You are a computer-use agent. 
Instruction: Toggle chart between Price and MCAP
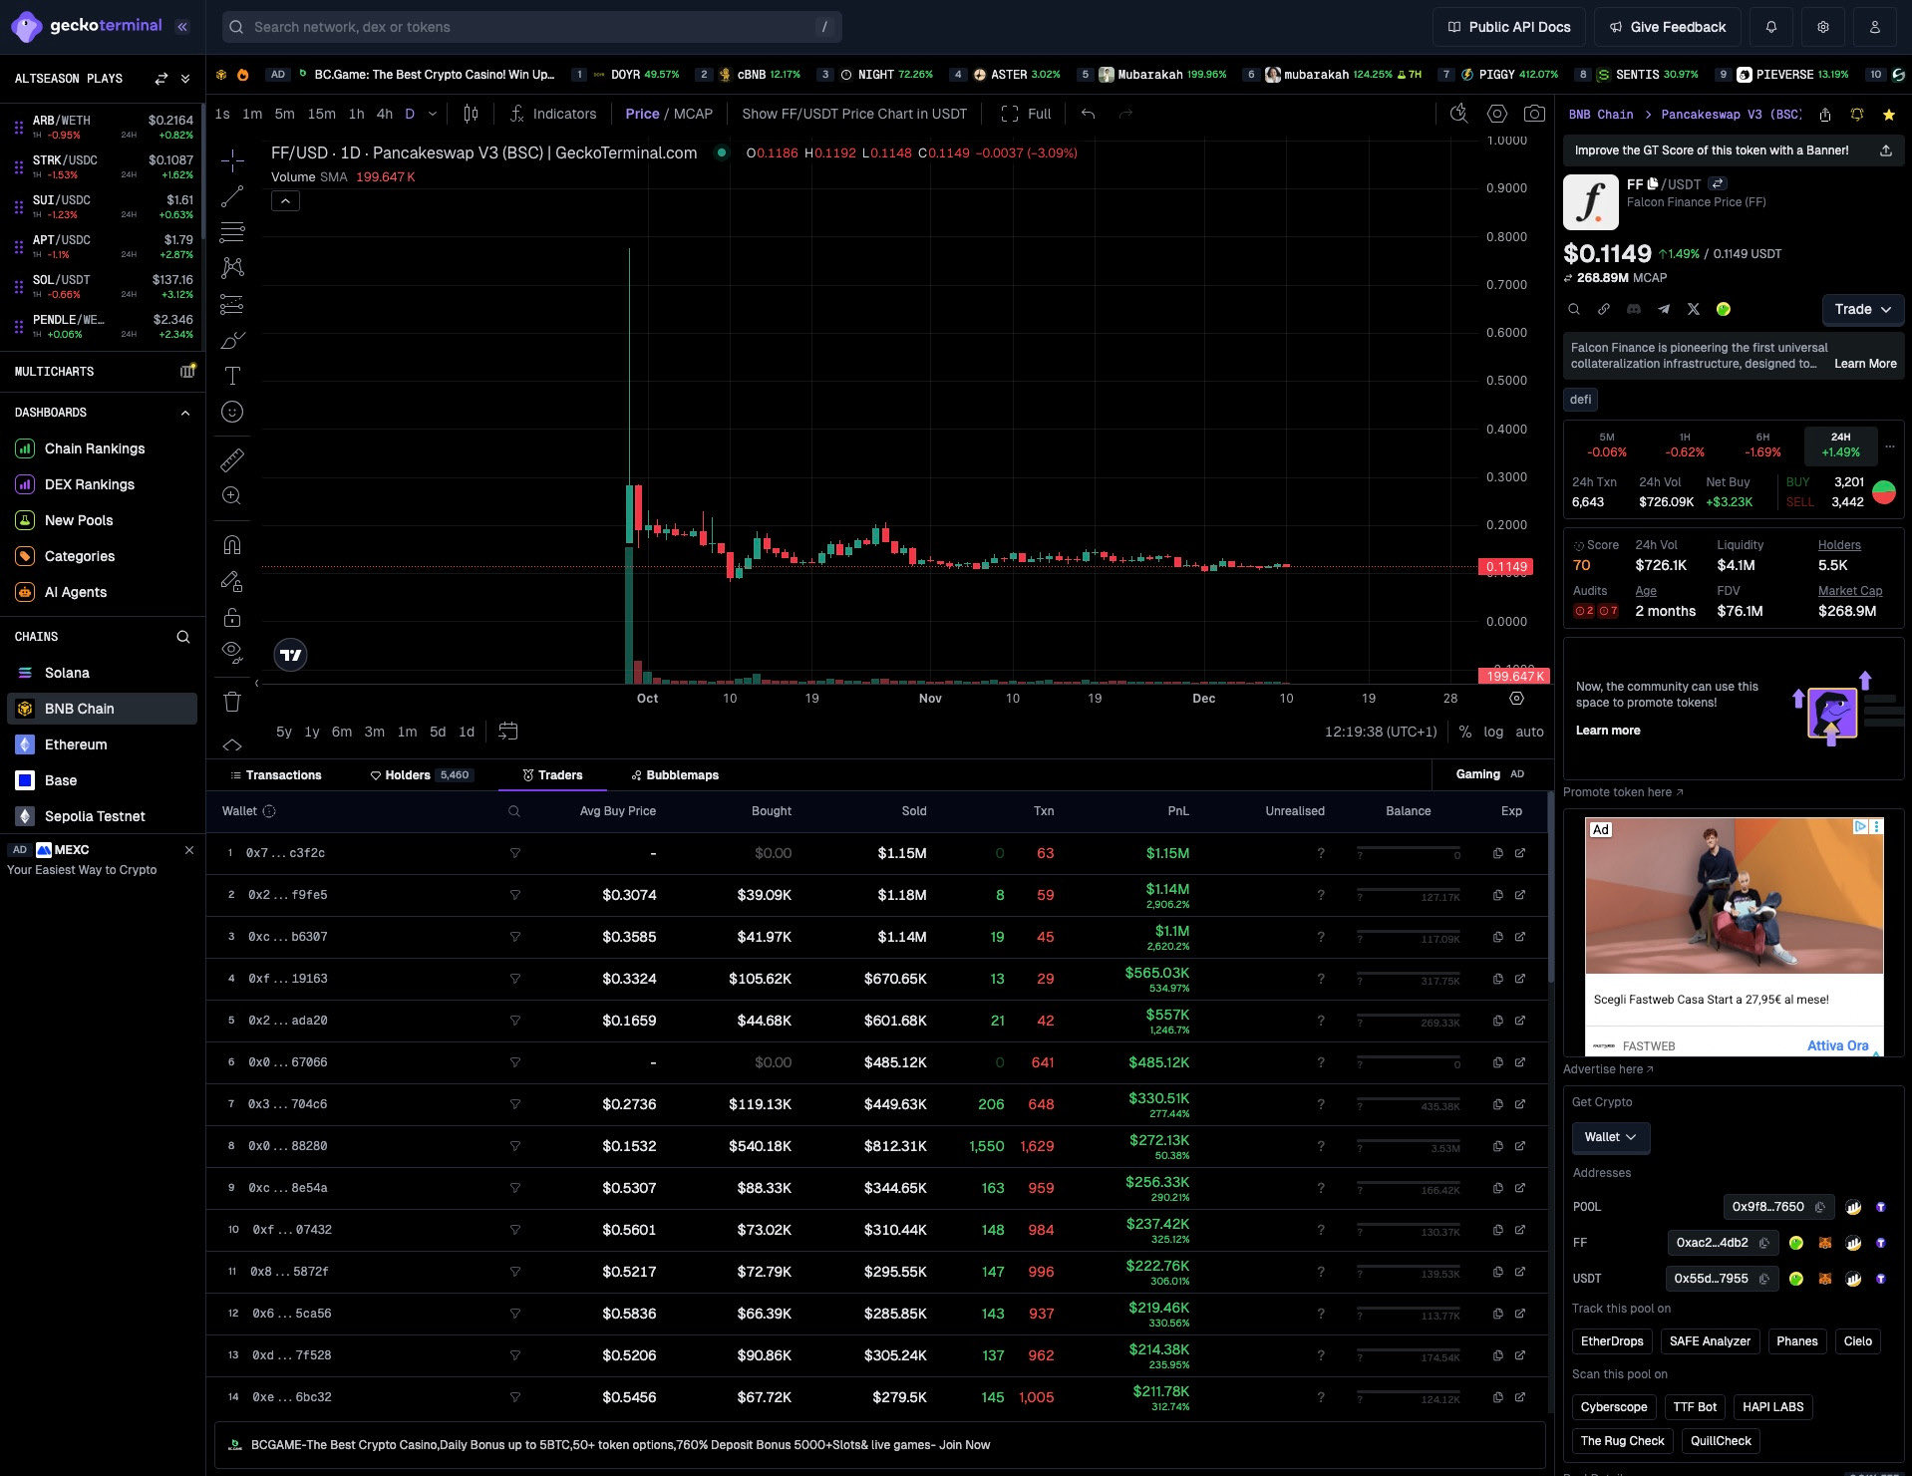669,114
